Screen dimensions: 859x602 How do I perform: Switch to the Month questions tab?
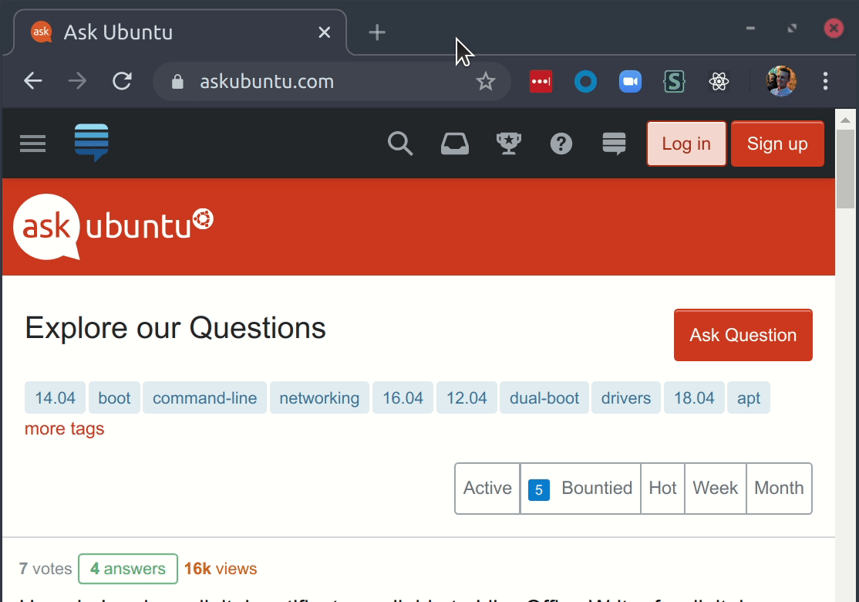click(779, 488)
